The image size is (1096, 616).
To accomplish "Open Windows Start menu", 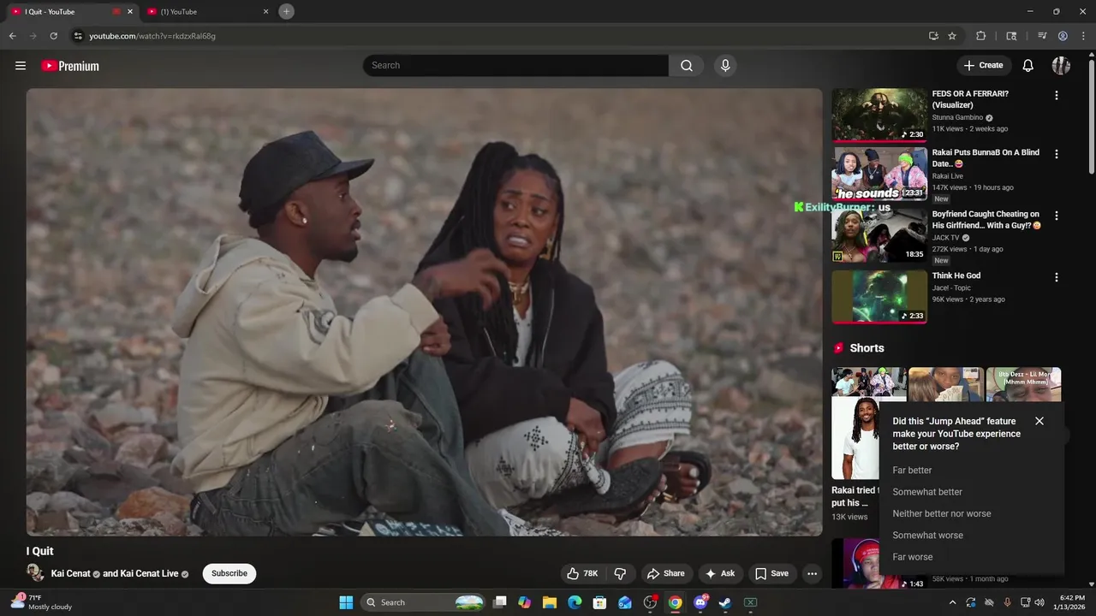I will (346, 602).
